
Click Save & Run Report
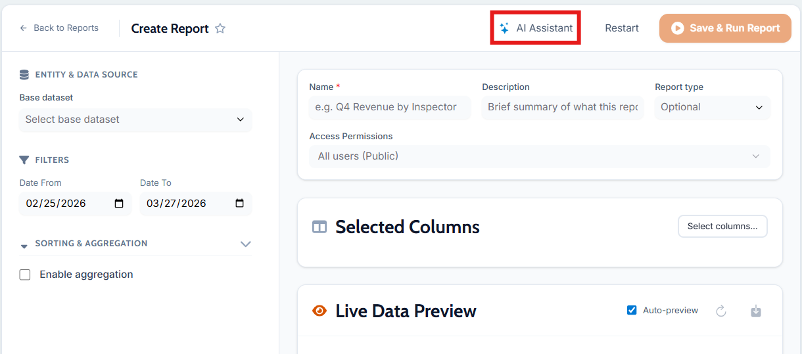pos(725,28)
